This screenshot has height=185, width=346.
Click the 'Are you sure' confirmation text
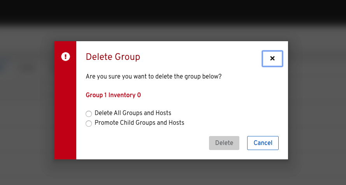click(154, 77)
